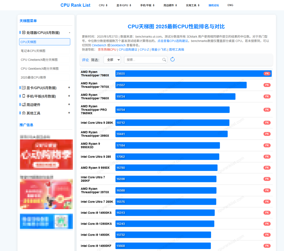Open the second red promotional banner
This screenshot has width=284, height=251.
pos(46,194)
